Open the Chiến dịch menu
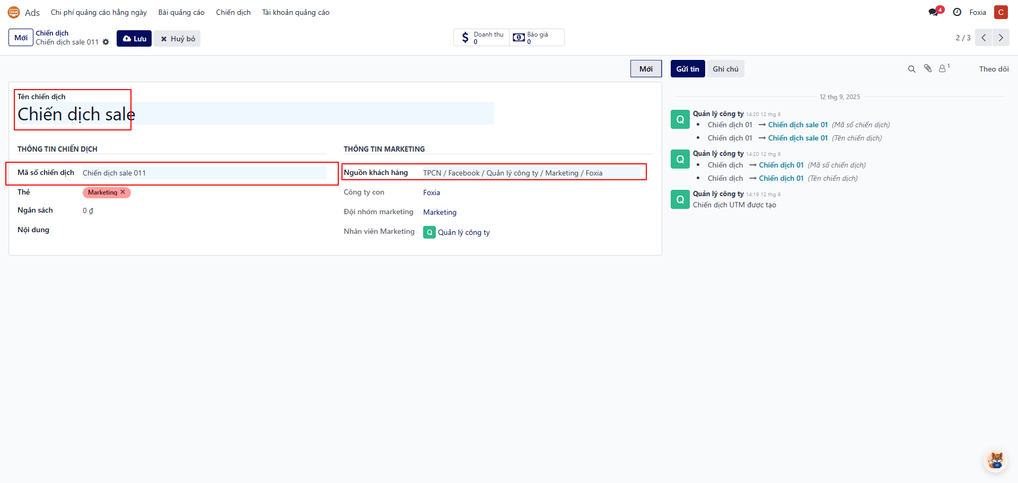Image resolution: width=1018 pixels, height=483 pixels. coord(233,12)
